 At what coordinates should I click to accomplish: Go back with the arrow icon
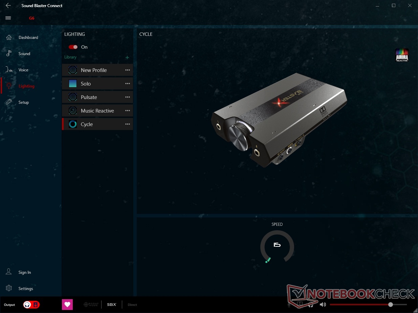point(8,5)
